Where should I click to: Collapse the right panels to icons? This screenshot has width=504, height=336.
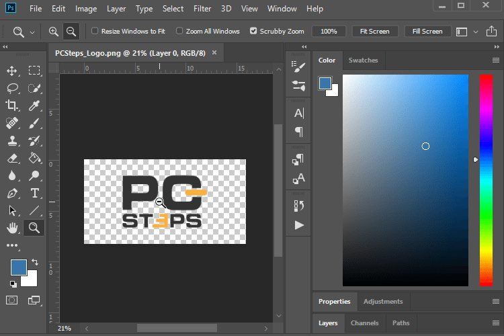pos(497,46)
